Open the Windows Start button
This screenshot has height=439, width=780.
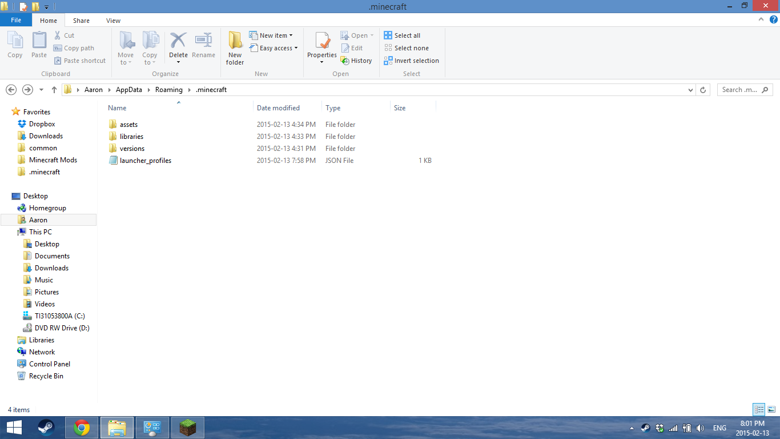[x=14, y=428]
